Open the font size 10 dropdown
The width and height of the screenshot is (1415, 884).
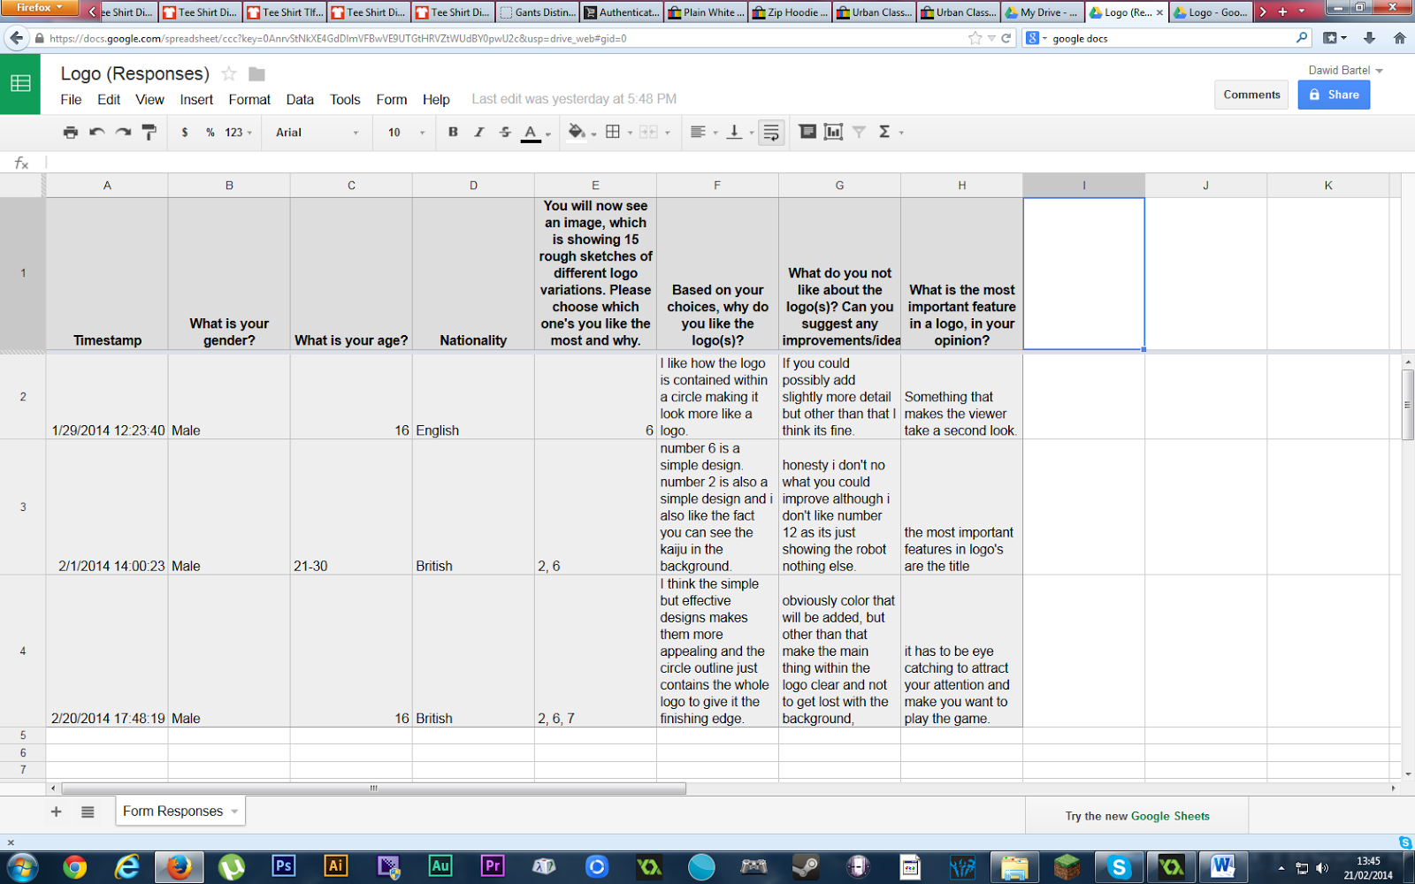coord(406,132)
